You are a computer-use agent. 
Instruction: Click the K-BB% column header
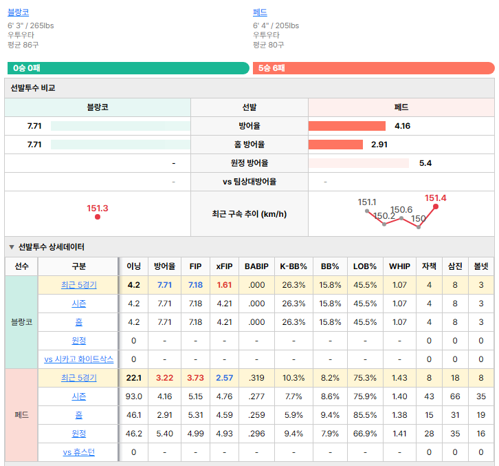(x=293, y=266)
